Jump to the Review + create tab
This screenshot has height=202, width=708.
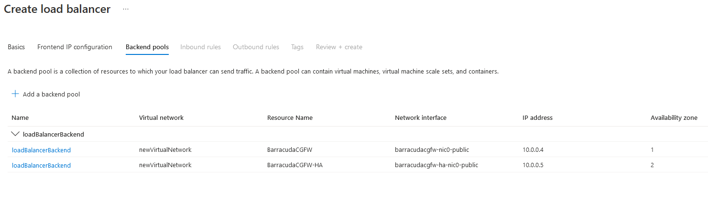[x=339, y=47]
